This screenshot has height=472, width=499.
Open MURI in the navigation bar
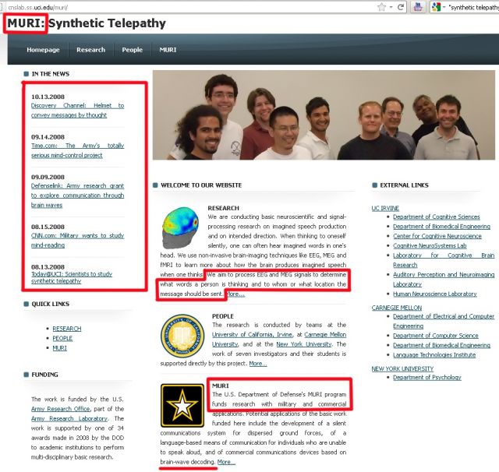tap(168, 50)
